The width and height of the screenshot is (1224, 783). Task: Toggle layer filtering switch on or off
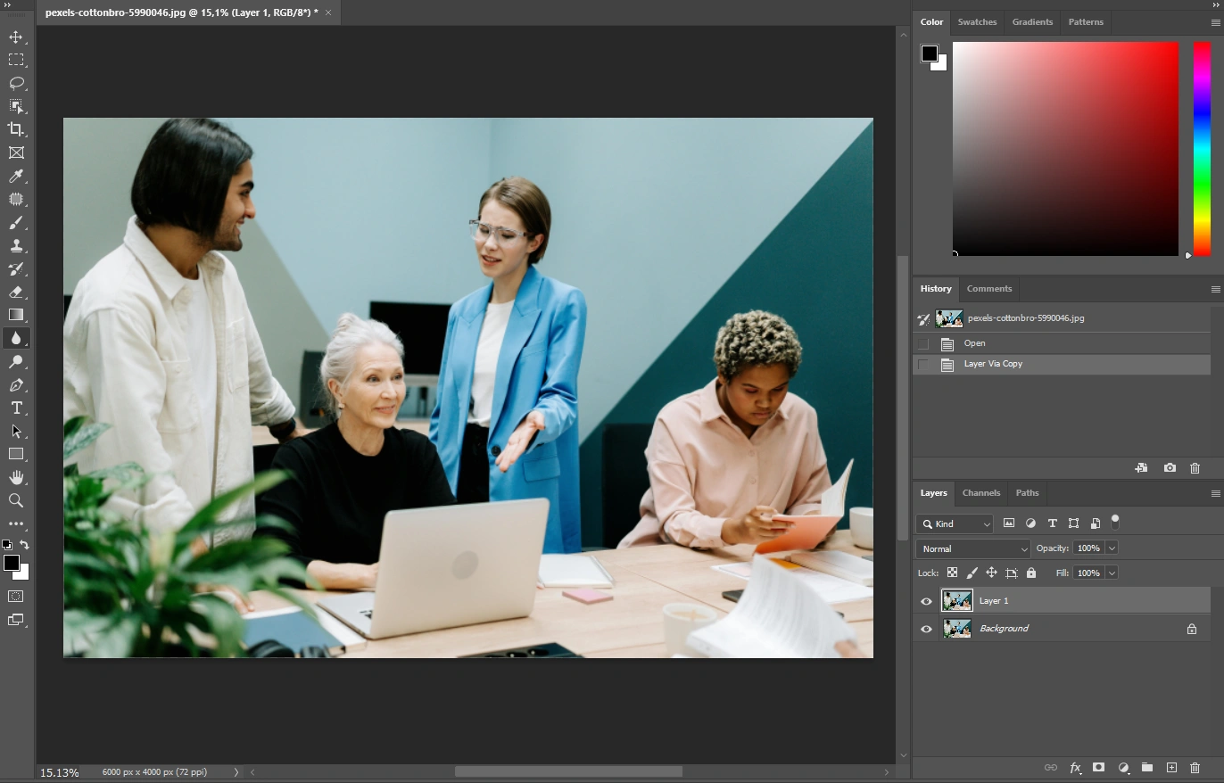(x=1114, y=522)
